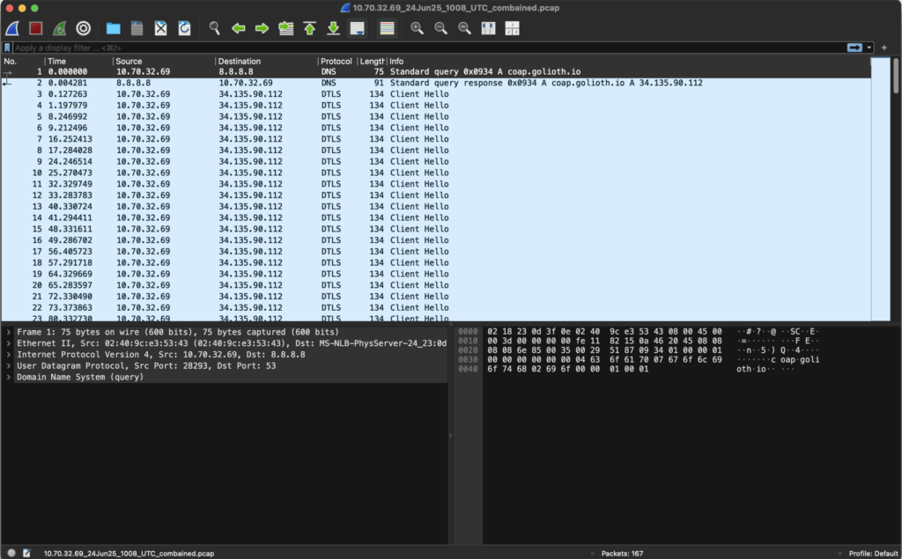Expand the Ethernet II details row
902x559 pixels.
9,343
